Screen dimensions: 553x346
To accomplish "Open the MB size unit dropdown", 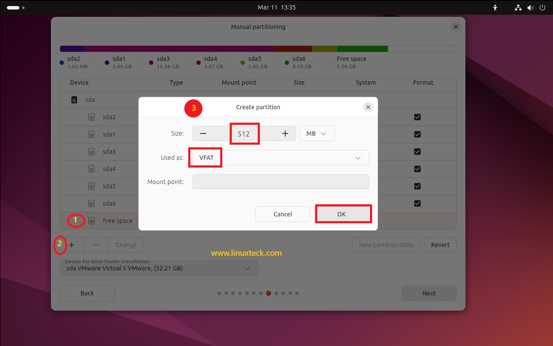I will [317, 133].
